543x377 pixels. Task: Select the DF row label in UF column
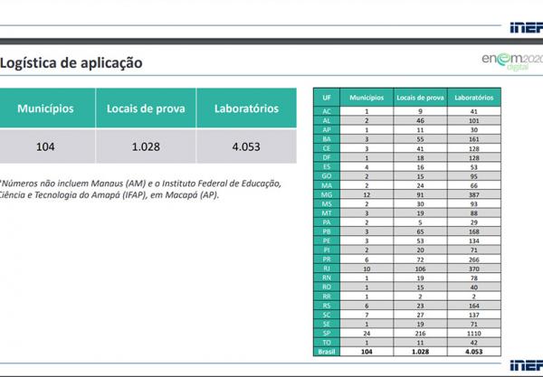[x=327, y=157]
